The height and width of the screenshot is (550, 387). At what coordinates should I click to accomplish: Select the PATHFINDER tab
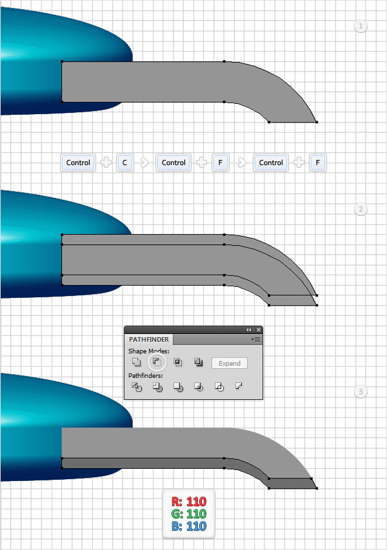149,339
